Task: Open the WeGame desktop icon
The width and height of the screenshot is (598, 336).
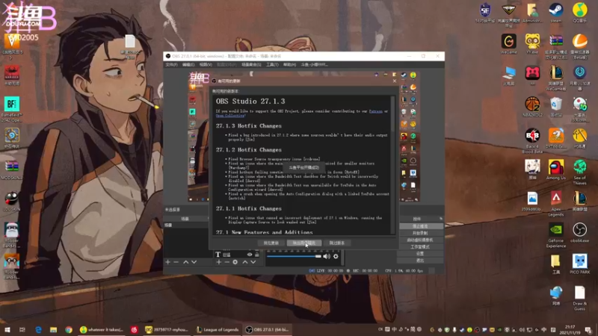Action: coord(508,44)
